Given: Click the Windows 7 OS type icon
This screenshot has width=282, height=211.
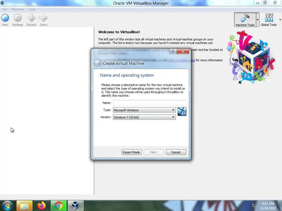Looking at the screenshot, I should (182, 112).
